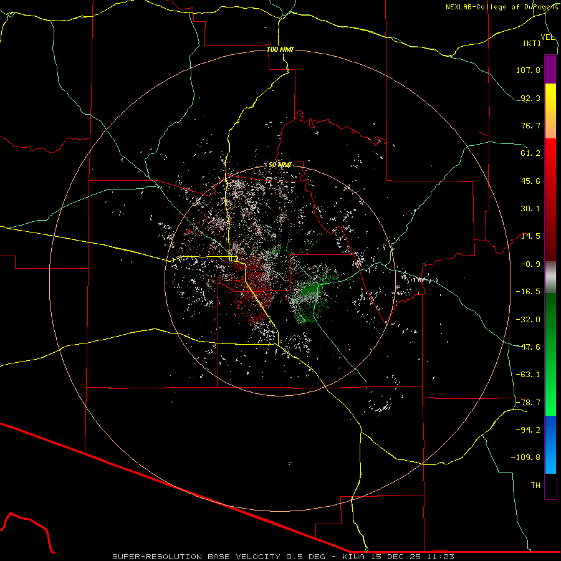Click the NEXLAB-College of DuPage credit text
561x561 pixels.
click(x=501, y=7)
